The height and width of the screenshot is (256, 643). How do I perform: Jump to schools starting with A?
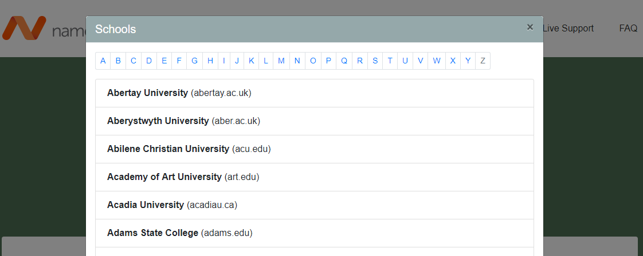coord(103,61)
